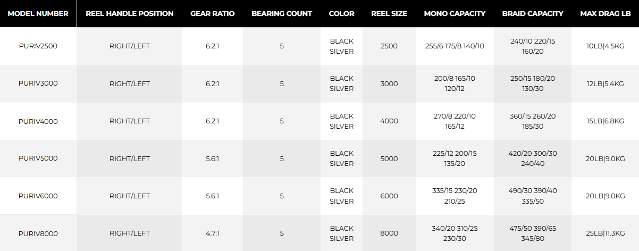Image resolution: width=639 pixels, height=251 pixels.
Task: Click the BEARING COUNT column header
Action: (282, 13)
